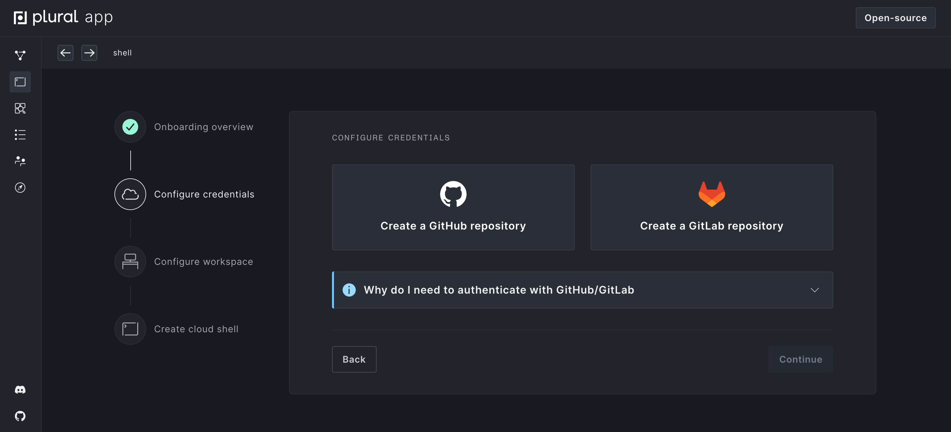The image size is (951, 432).
Task: Click the Open-source button
Action: (895, 18)
